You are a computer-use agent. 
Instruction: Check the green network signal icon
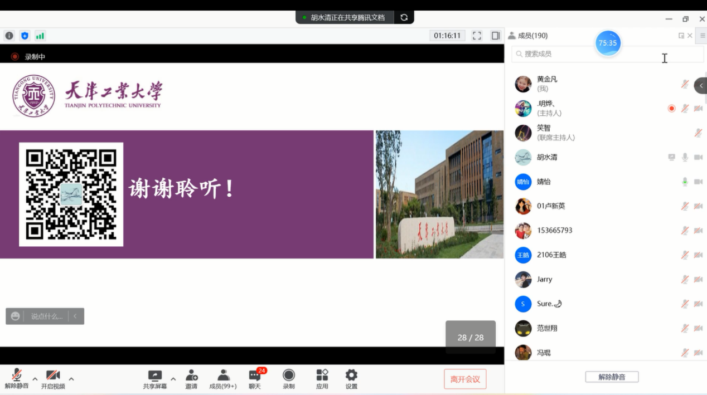pos(40,36)
